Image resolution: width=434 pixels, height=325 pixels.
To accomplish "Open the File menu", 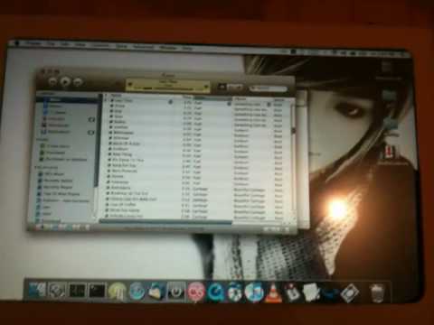I will tap(51, 44).
